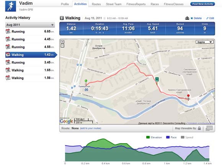Click the Delete activity link

pos(196,18)
